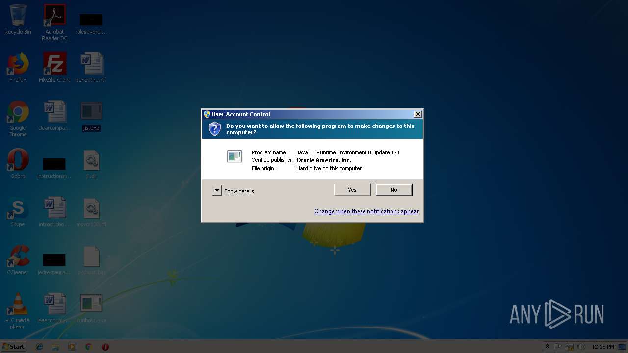Show hidden system tray icons

548,347
